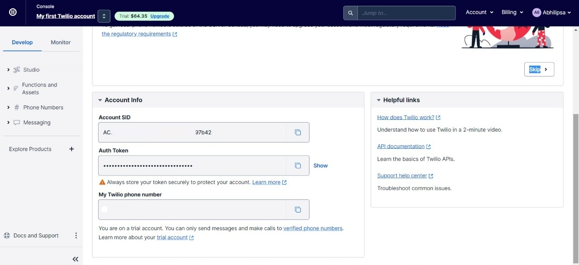Open the Billing dropdown menu
579x265 pixels.
512,12
